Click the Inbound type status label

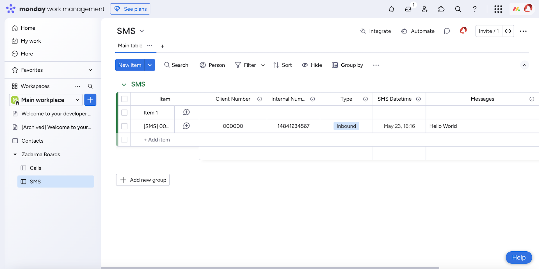pyautogui.click(x=346, y=126)
